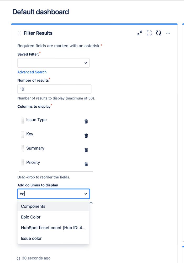Minimize the Filter Results gadget
Image resolution: width=184 pixels, height=263 pixels.
tap(140, 33)
